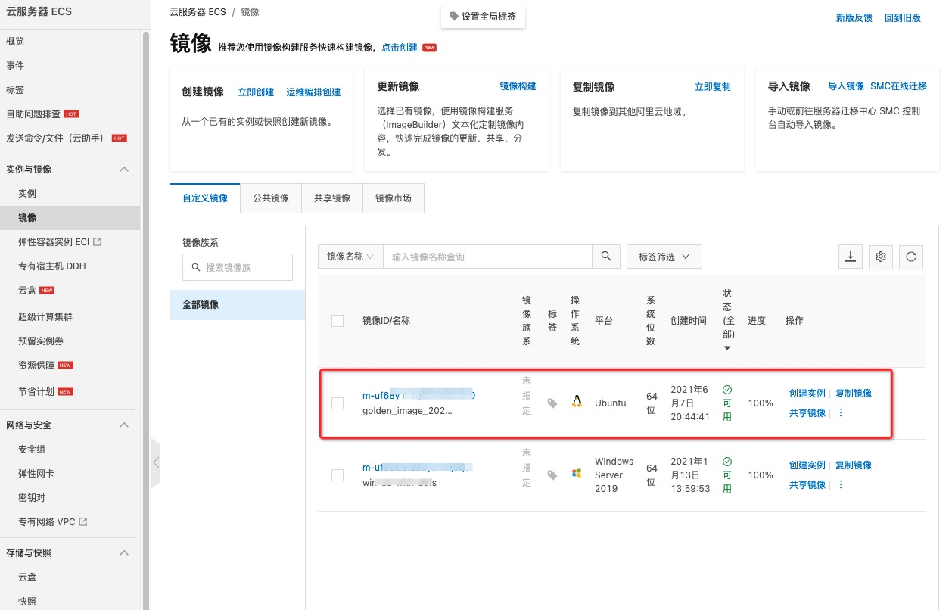Click external link icon beside 弹性容器实例 ECI
This screenshot has height=610, width=952.
(x=97, y=242)
